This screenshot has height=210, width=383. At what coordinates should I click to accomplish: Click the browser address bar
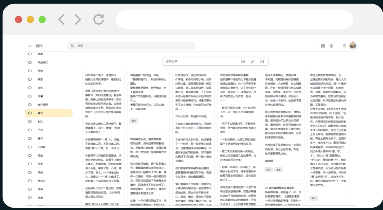[235, 20]
